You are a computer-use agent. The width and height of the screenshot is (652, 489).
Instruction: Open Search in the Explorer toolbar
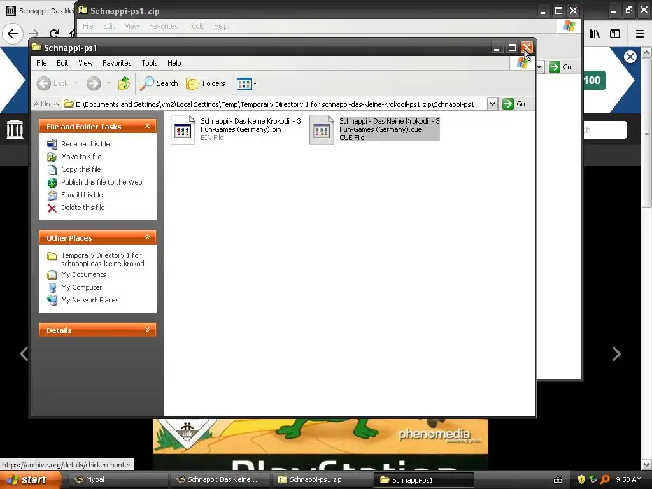[x=159, y=83]
